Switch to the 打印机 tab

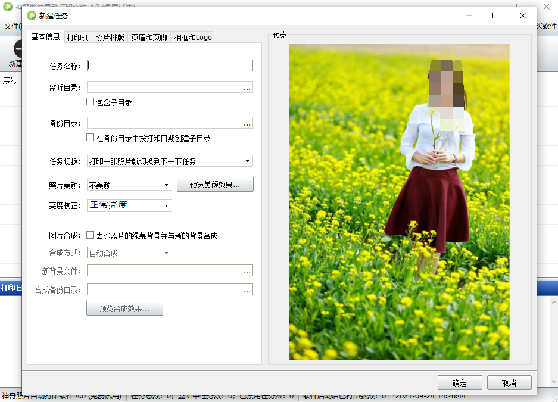[x=77, y=38]
